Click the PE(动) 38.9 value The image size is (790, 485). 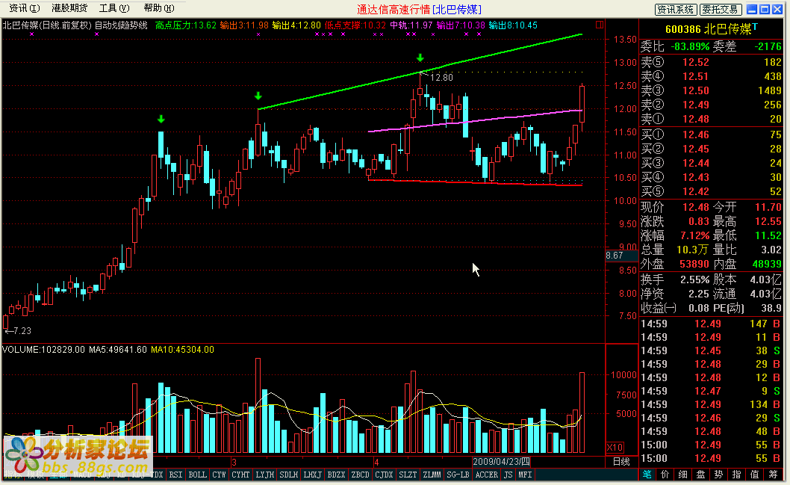771,308
